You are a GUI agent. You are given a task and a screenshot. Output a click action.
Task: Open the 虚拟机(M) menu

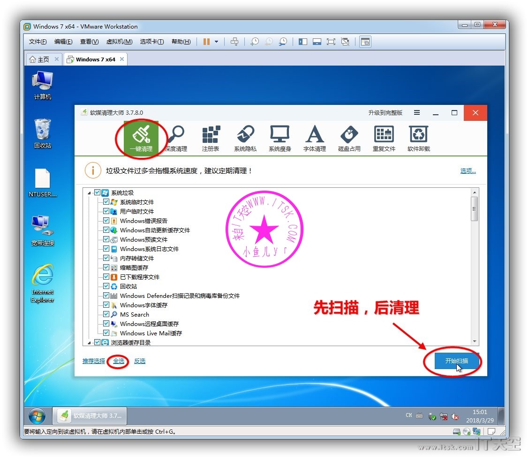click(x=119, y=42)
